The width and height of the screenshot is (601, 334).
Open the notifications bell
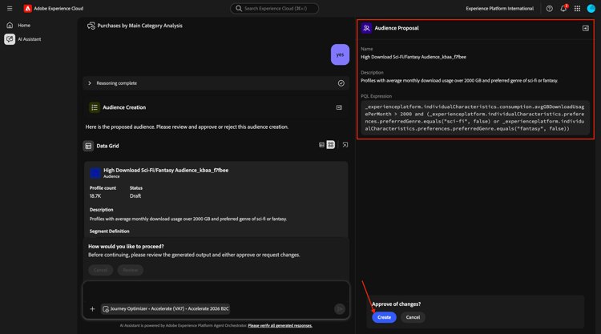[563, 9]
